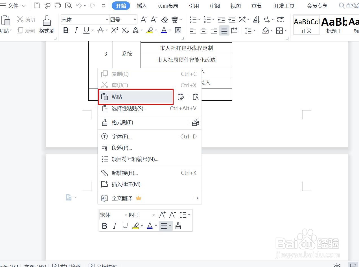
Task: Click the 粘贴 option in the context menu
Action: tap(117, 97)
